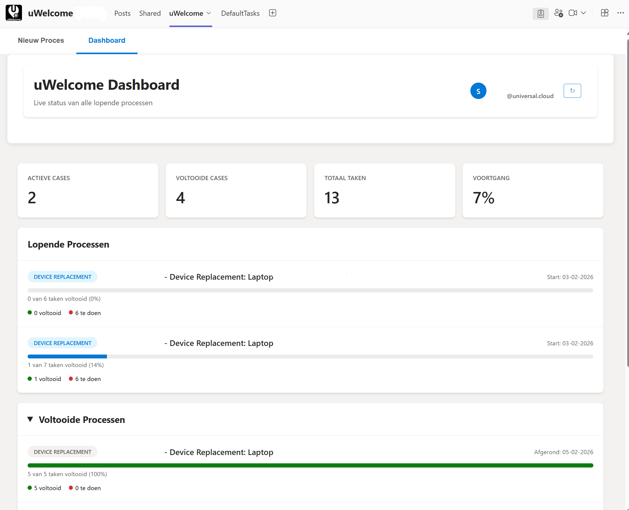This screenshot has width=629, height=510.
Task: Open the uWelcome tab dropdown chevron
Action: click(209, 13)
